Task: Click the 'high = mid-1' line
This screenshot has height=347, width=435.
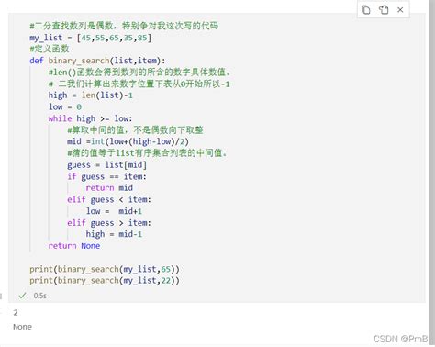Action: pos(114,234)
